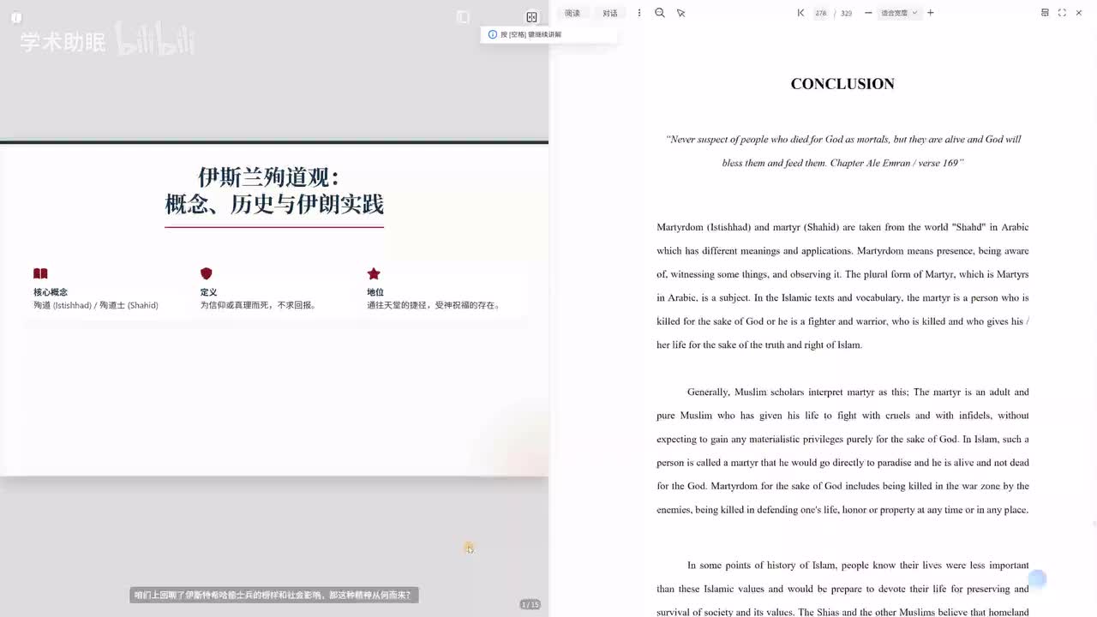The width and height of the screenshot is (1097, 617).
Task: Zoom in with the plus button
Action: 931,13
